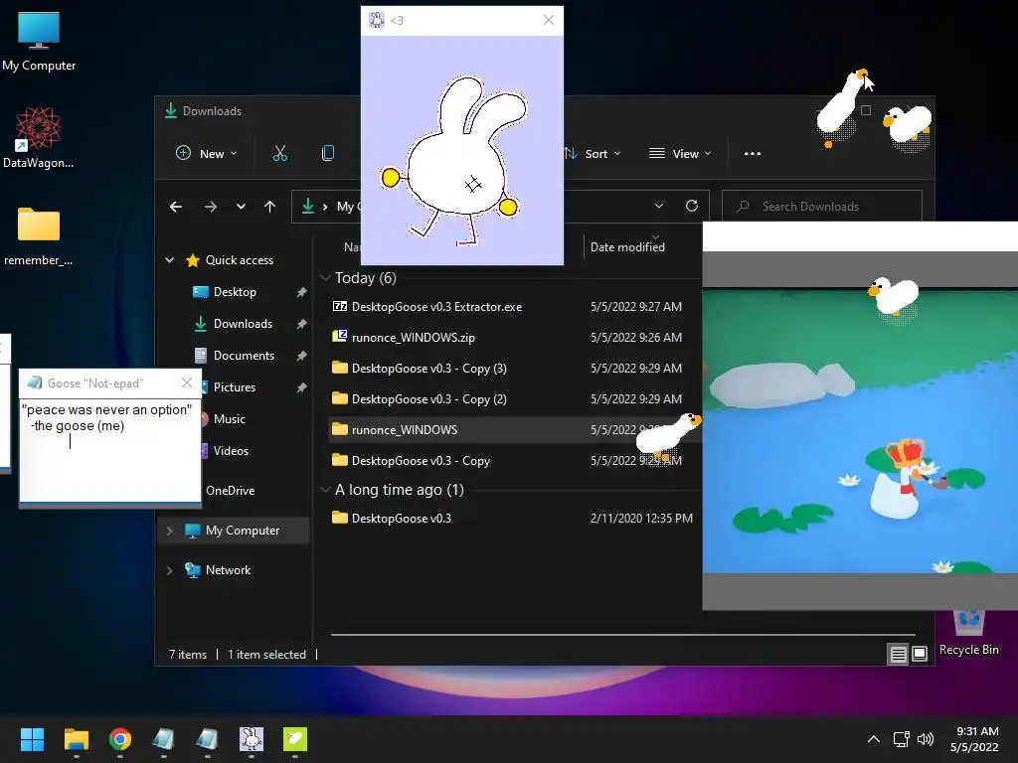The height and width of the screenshot is (763, 1018).
Task: Click the green goose app taskbar icon
Action: 295,739
